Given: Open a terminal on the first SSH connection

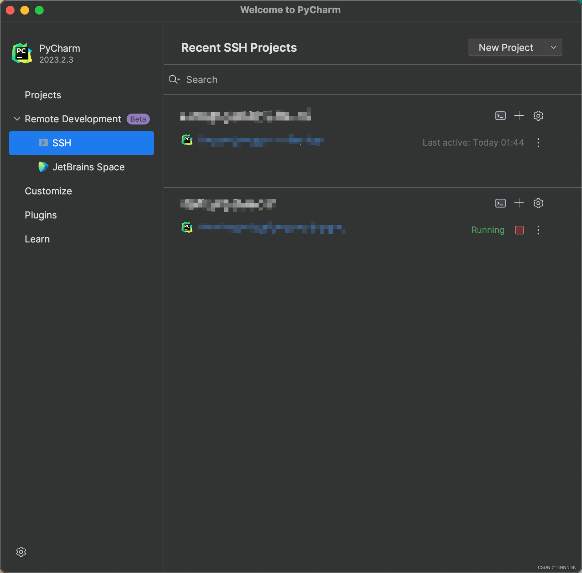Looking at the screenshot, I should (x=500, y=116).
